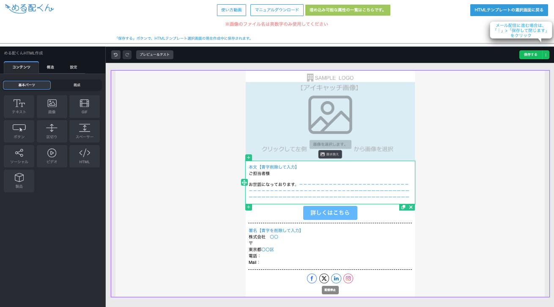Screen dimensions: 554x307
Task: Open the 設定 tab
Action: 74,67
